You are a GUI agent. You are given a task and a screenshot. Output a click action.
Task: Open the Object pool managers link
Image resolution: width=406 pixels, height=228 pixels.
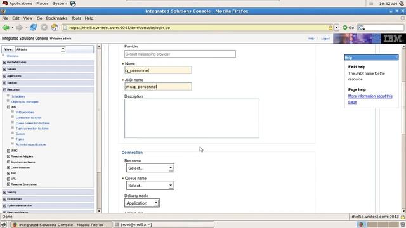tap(25, 102)
